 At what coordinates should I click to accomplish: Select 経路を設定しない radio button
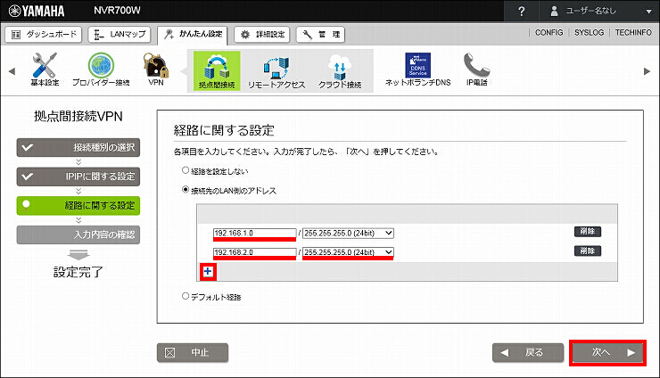point(186,170)
